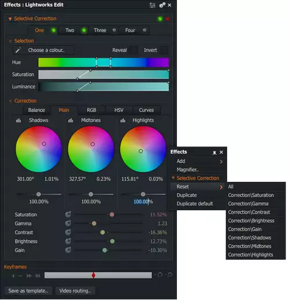Click the Highlights histogram icon

(123, 121)
